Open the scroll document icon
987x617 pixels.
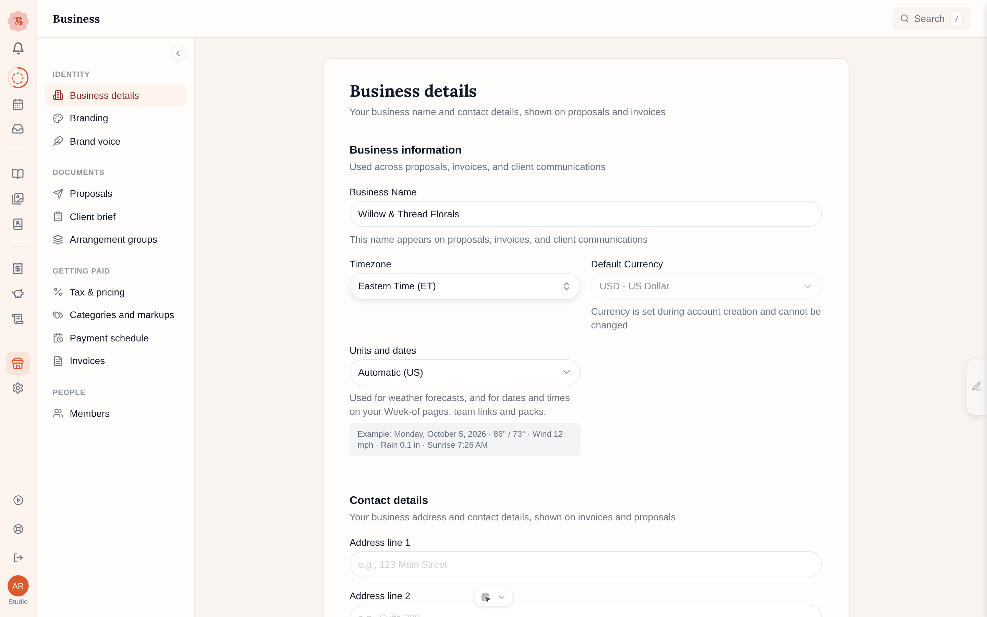point(18,319)
